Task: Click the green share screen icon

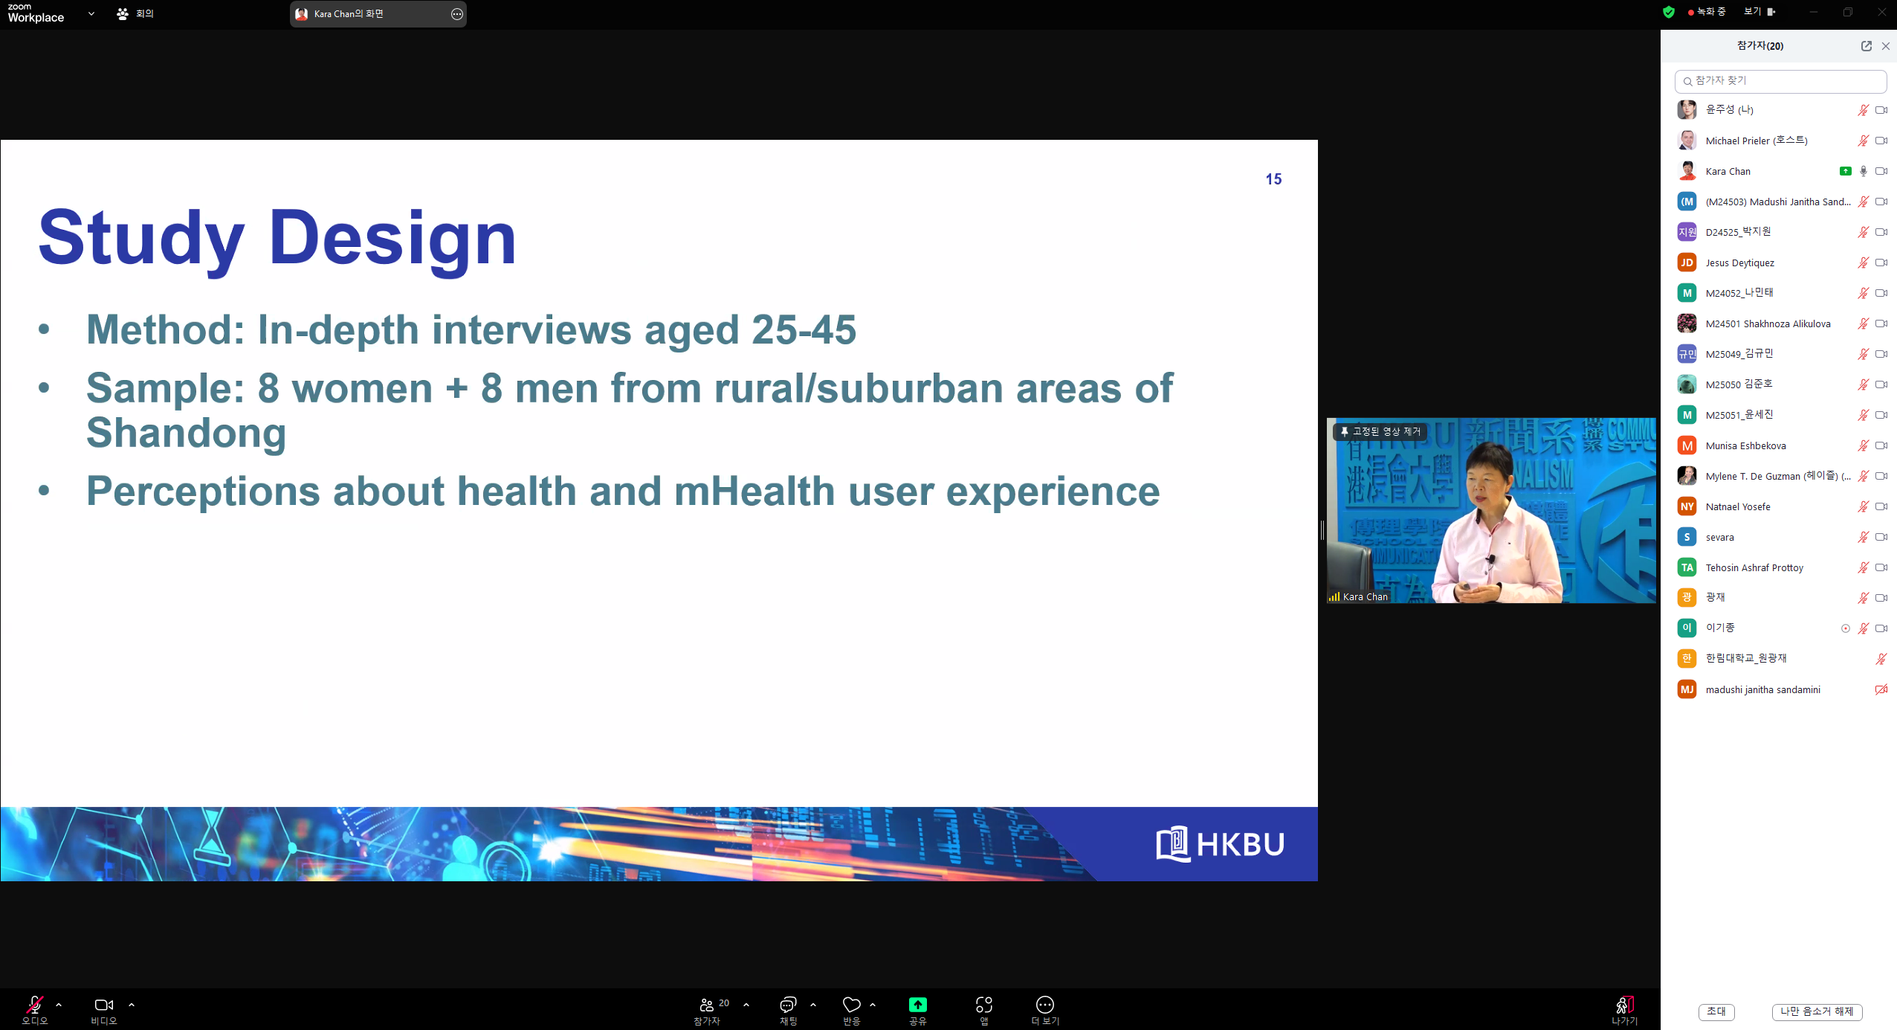Action: pyautogui.click(x=917, y=1005)
